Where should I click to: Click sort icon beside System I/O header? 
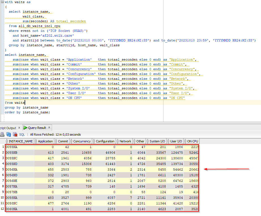click(x=148, y=141)
